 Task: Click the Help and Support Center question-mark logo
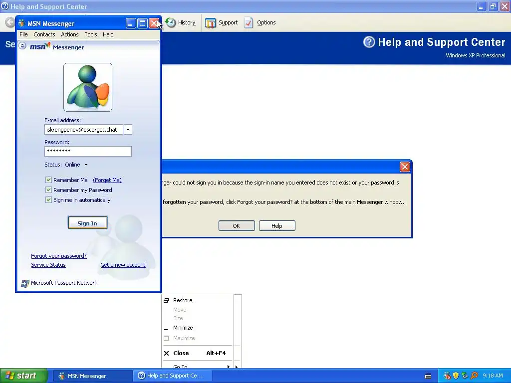coord(369,42)
